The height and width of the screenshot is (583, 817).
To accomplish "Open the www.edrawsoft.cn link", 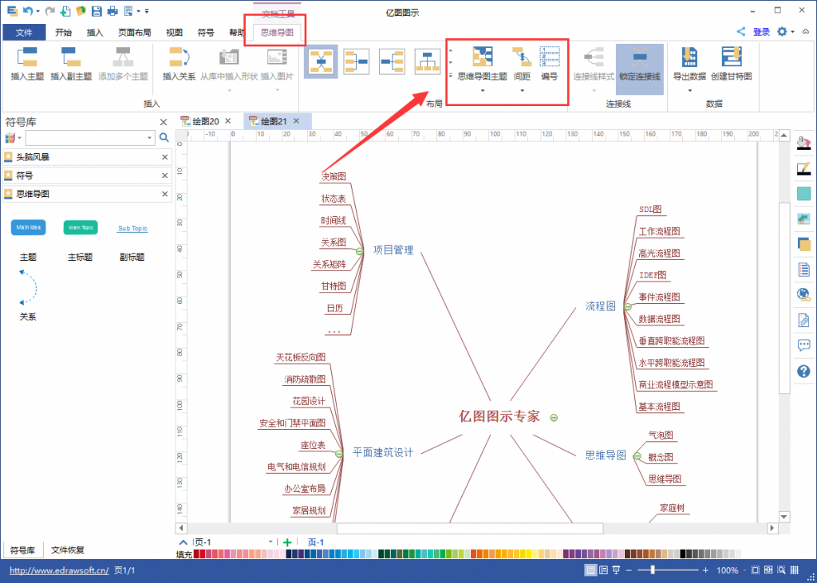I will click(59, 570).
